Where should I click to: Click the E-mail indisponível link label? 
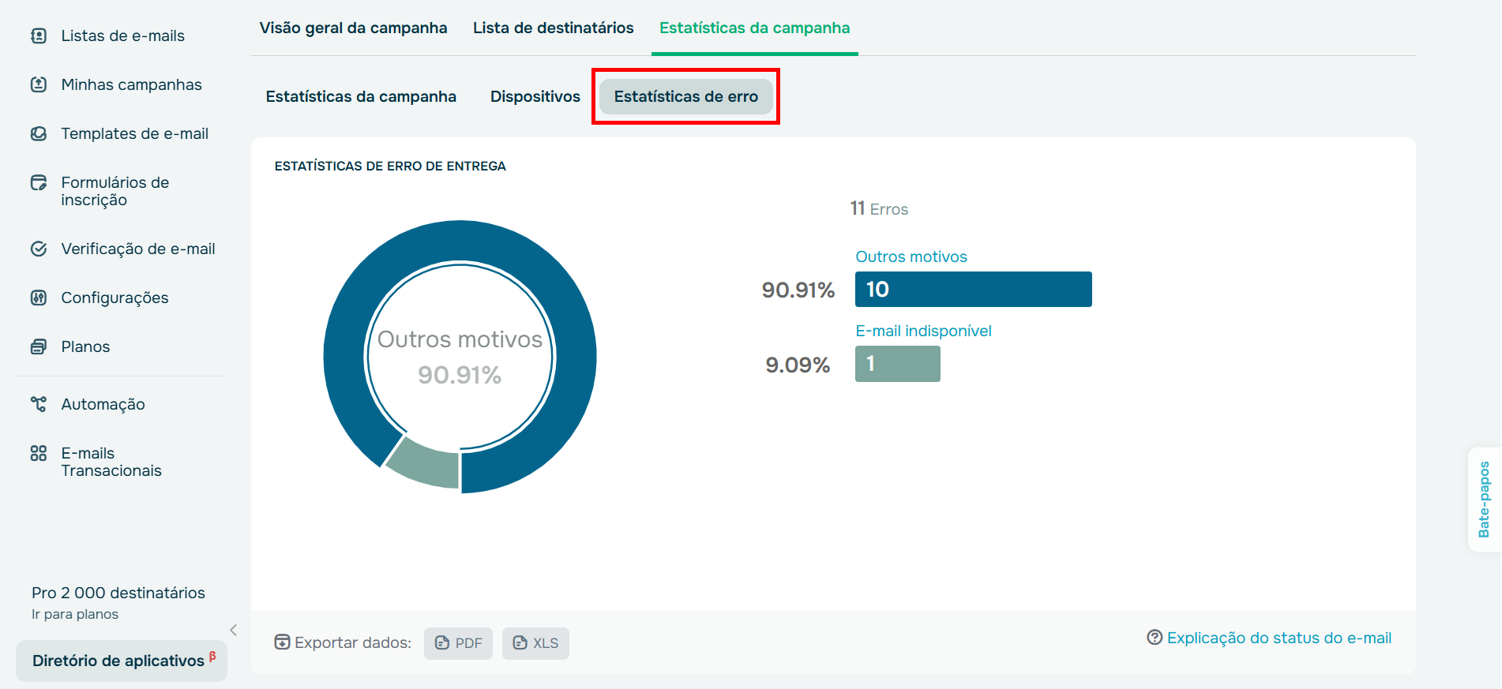pos(923,331)
